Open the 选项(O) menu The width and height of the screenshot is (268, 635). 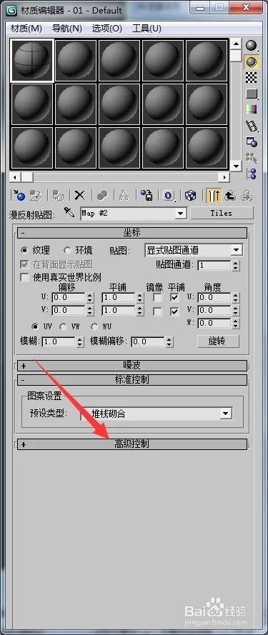pyautogui.click(x=107, y=28)
